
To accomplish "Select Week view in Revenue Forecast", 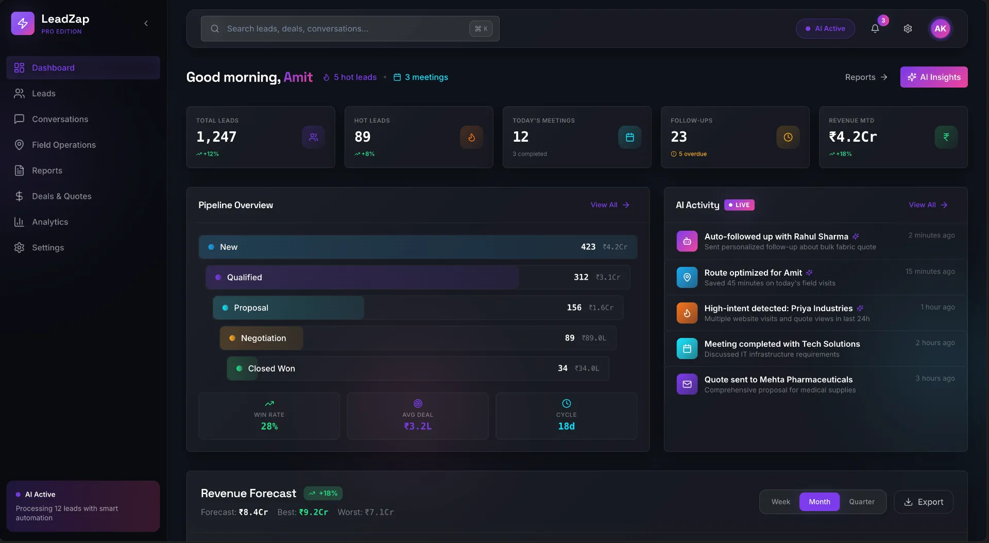I will pyautogui.click(x=780, y=501).
